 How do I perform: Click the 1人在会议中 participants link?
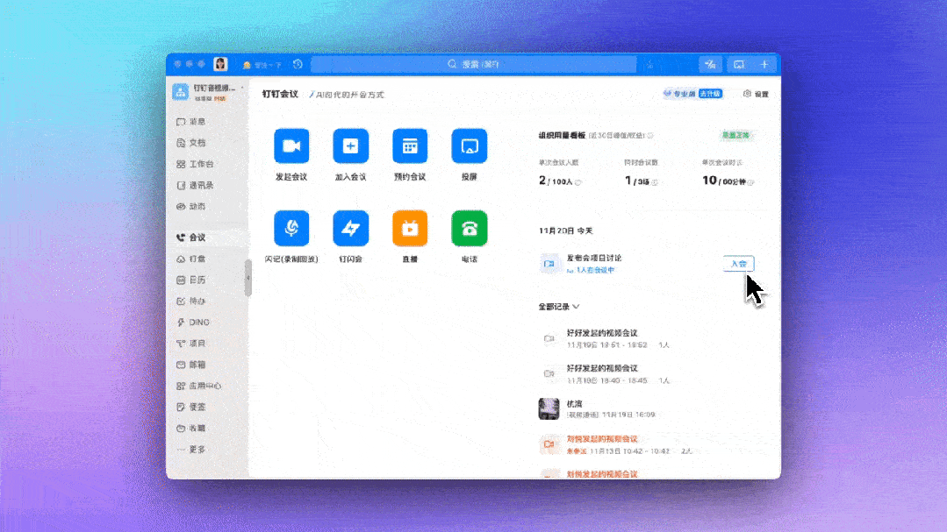click(591, 270)
